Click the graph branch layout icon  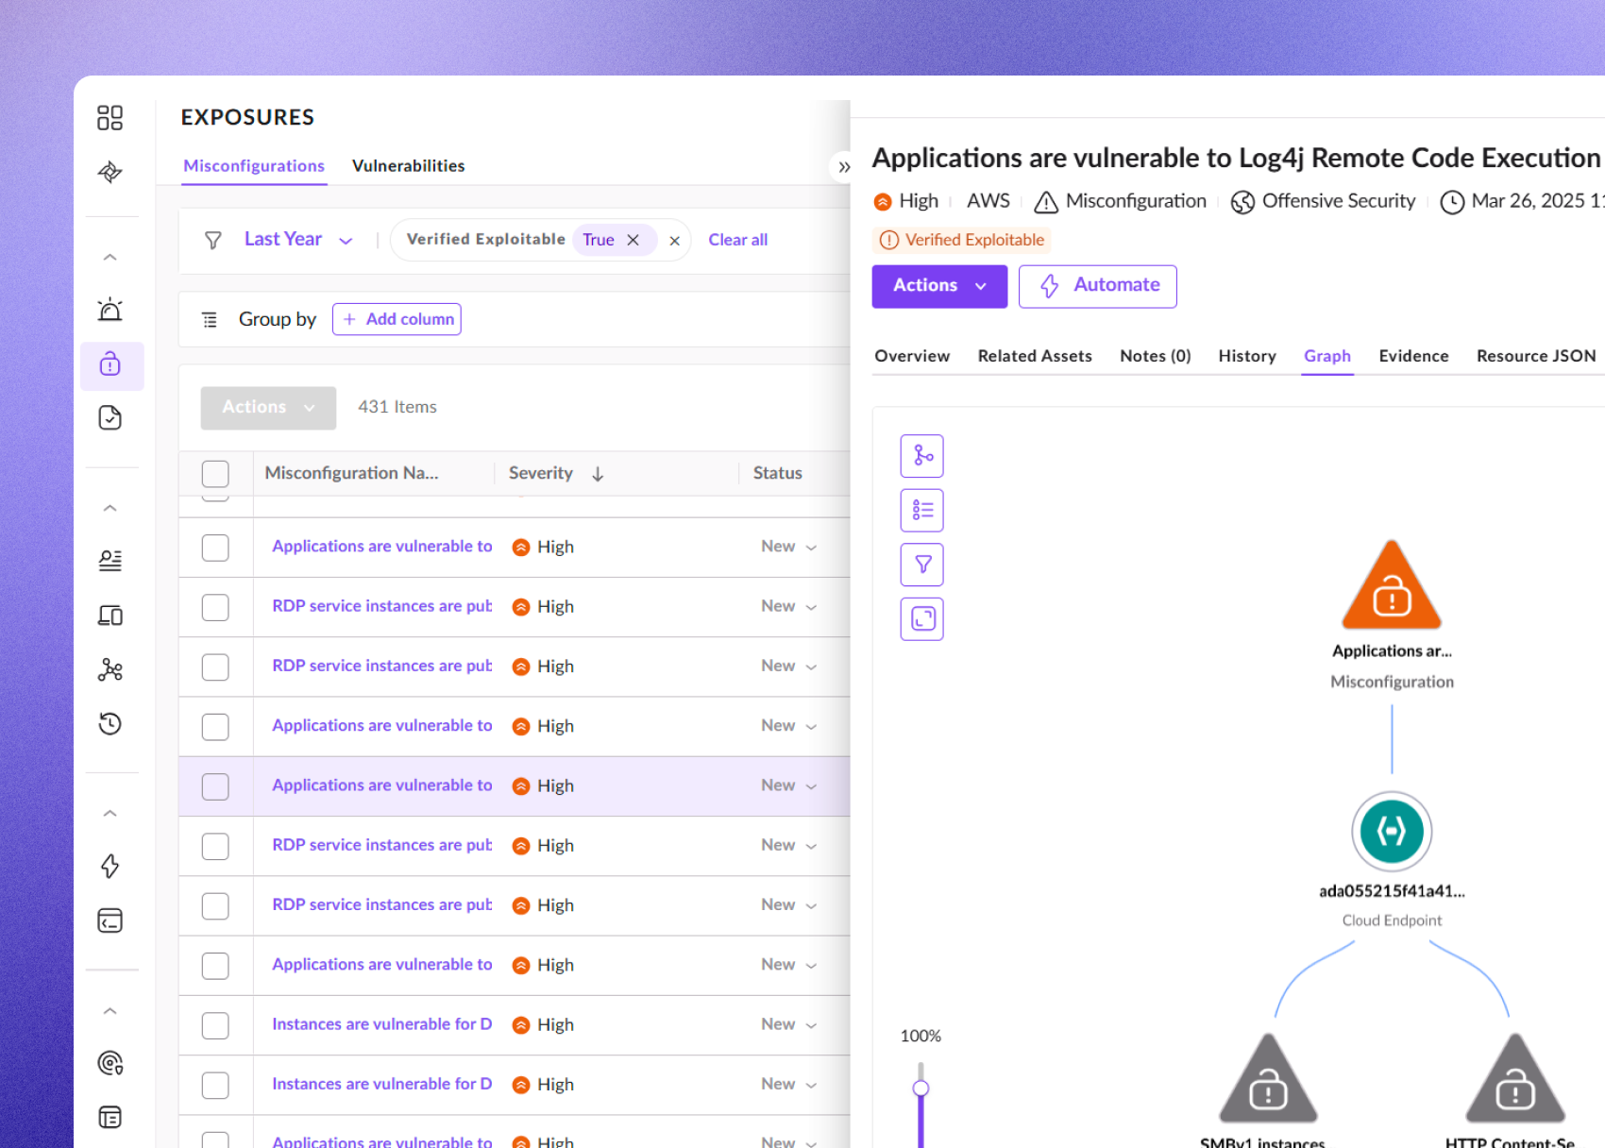922,456
